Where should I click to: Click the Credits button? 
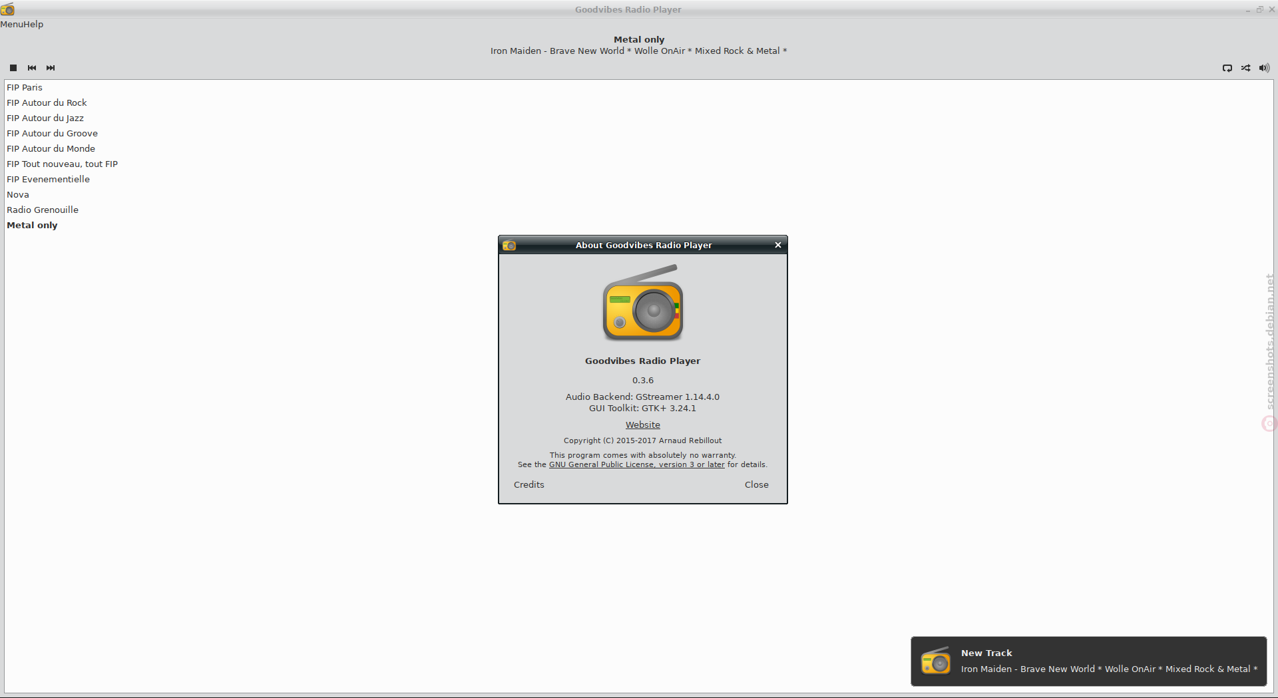(x=529, y=484)
